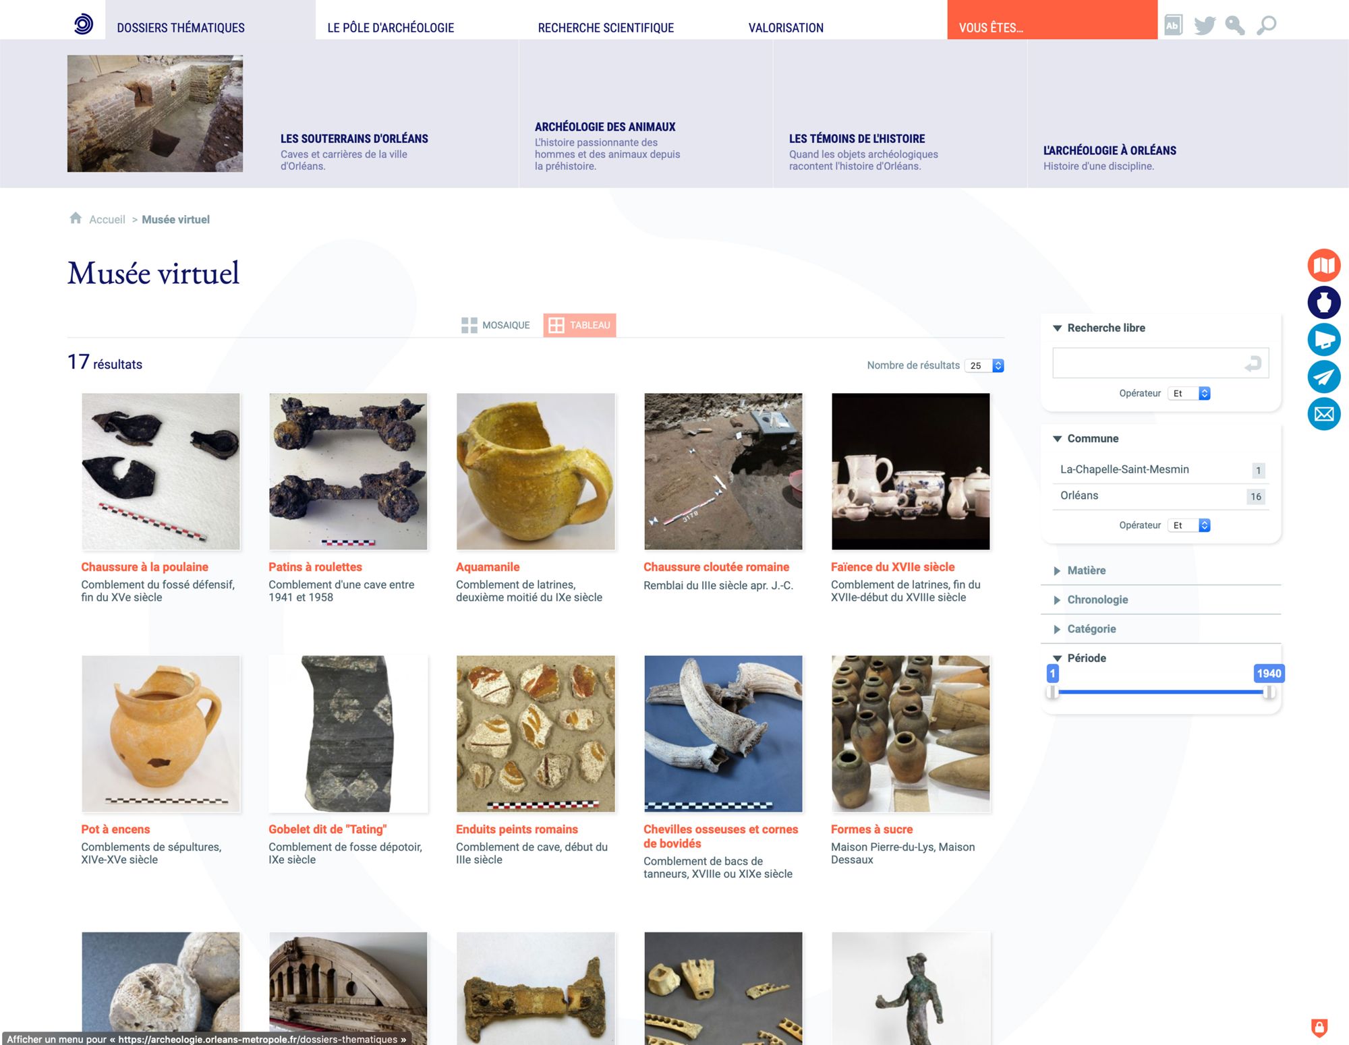Open the Aquamanile item link
Viewport: 1349px width, 1045px height.
(x=487, y=567)
